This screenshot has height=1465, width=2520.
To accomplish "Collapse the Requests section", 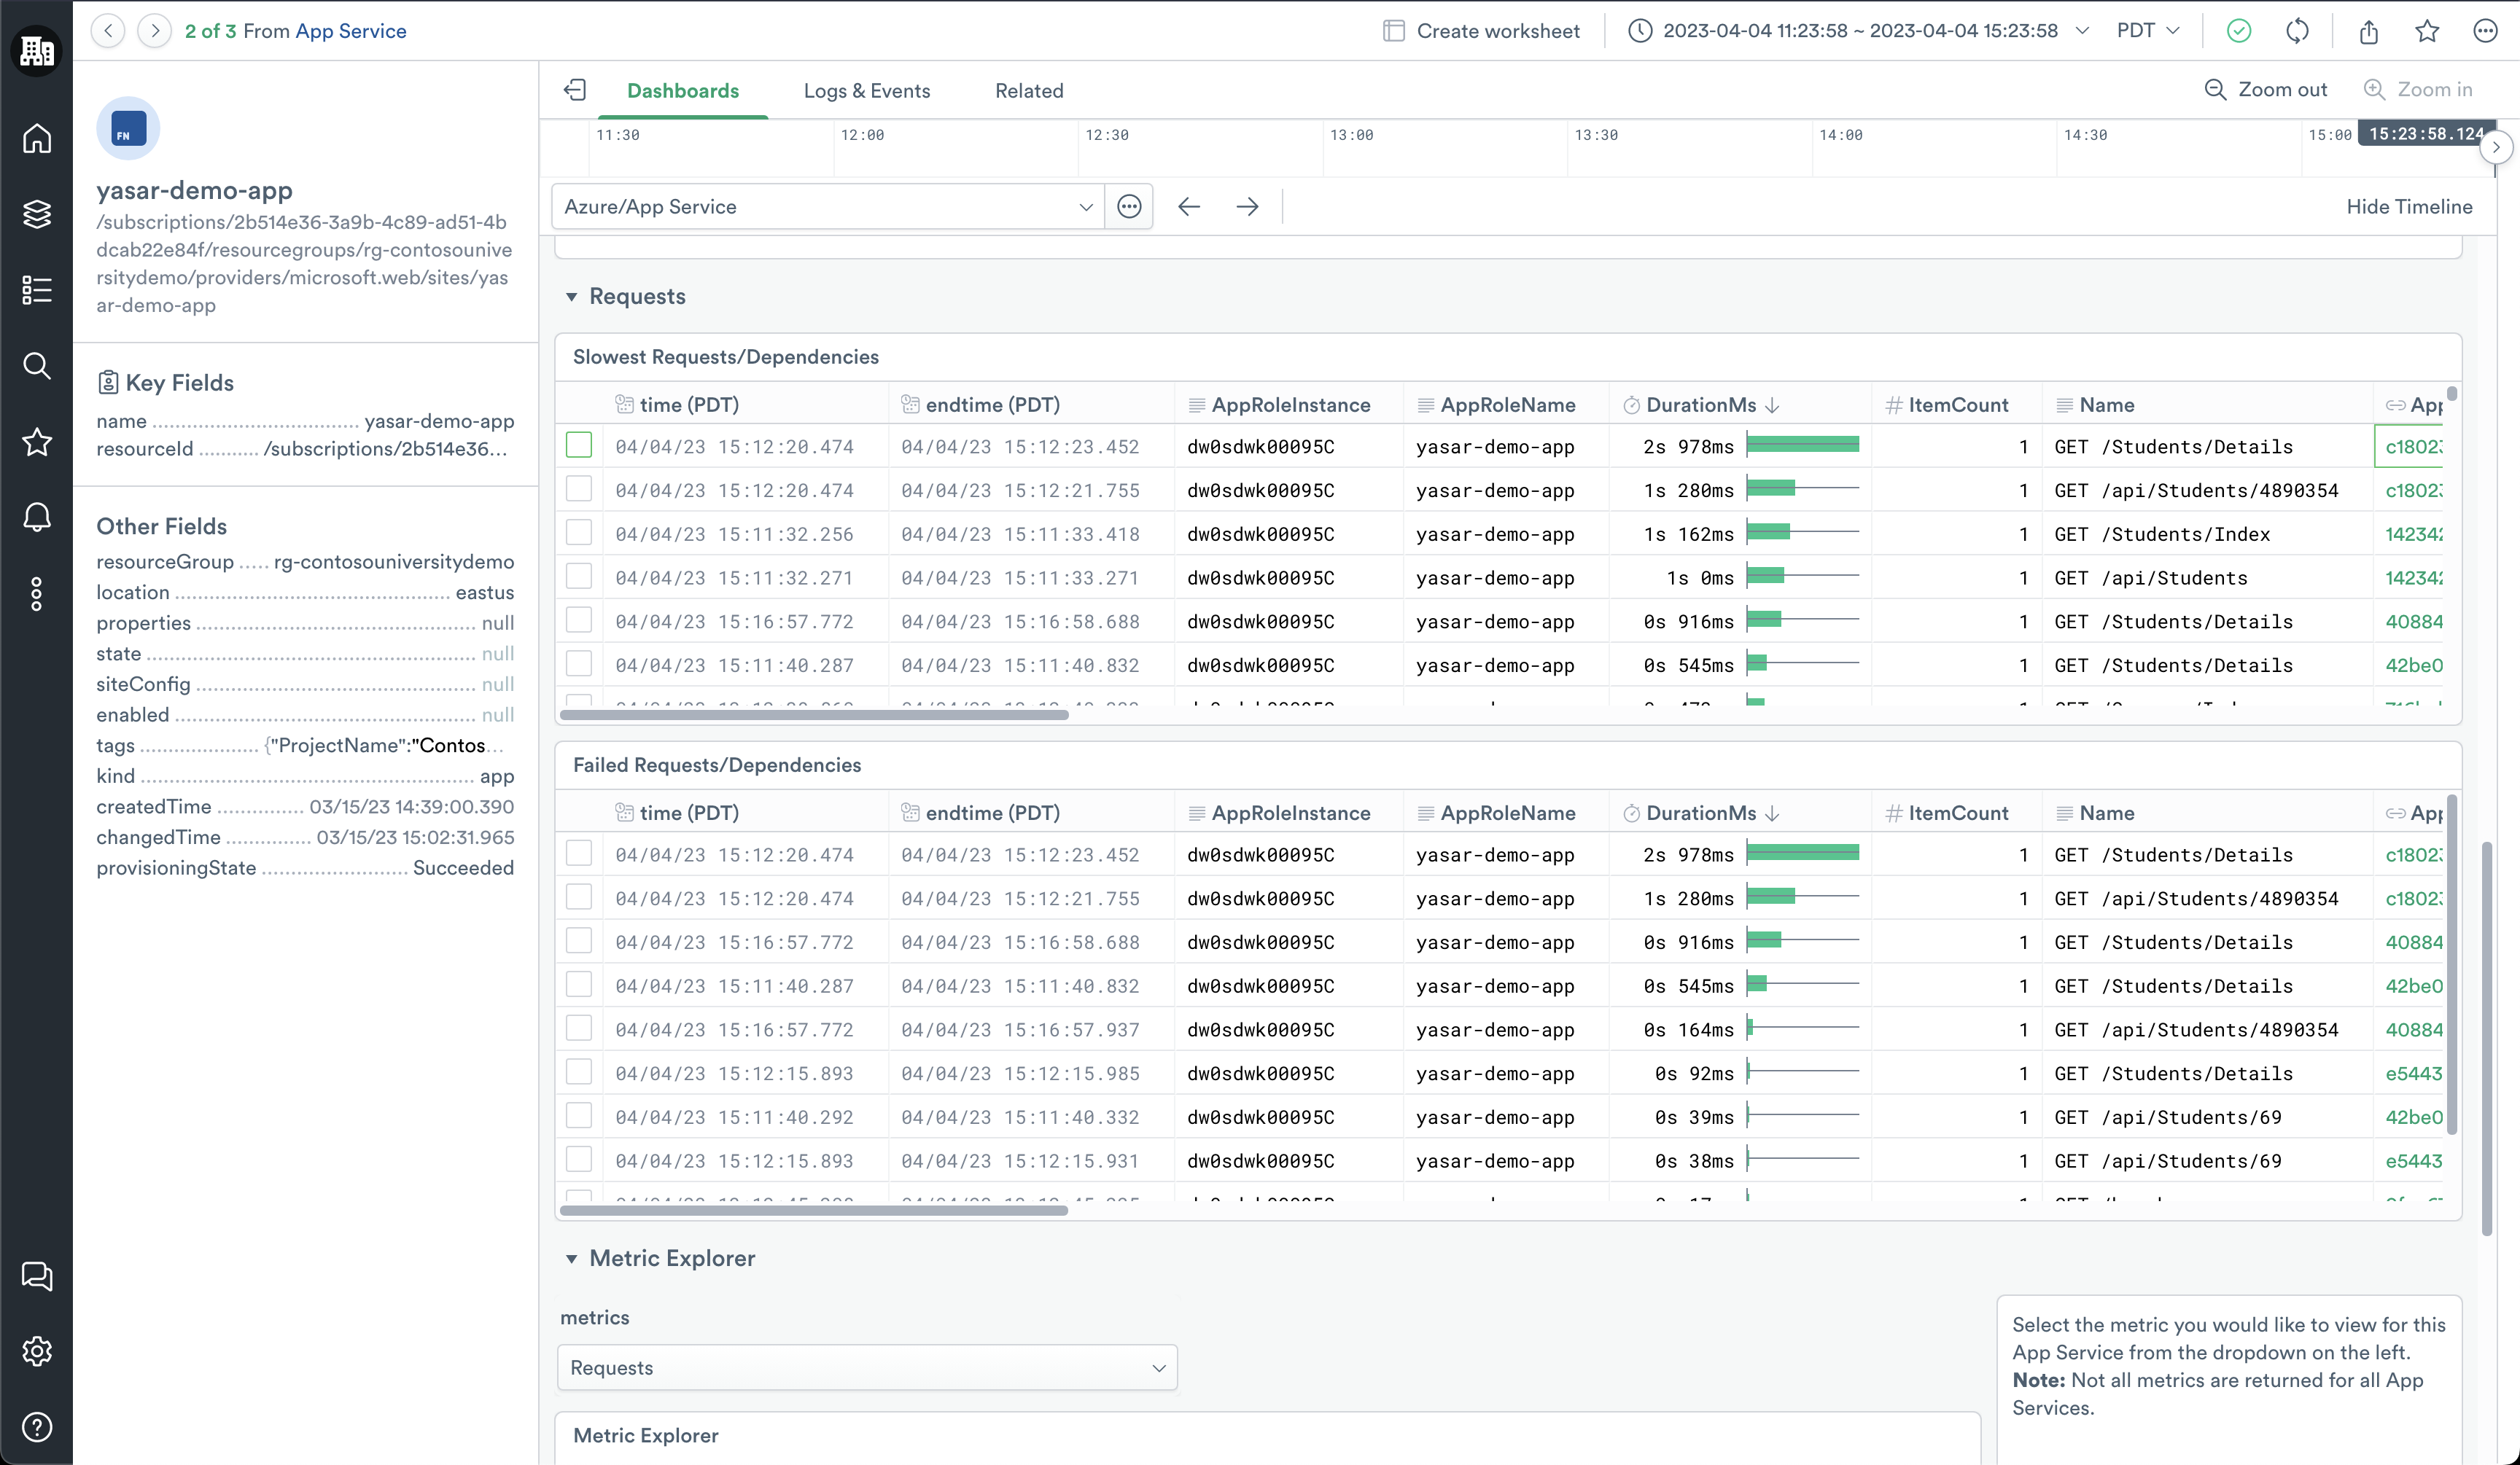I will click(x=571, y=297).
